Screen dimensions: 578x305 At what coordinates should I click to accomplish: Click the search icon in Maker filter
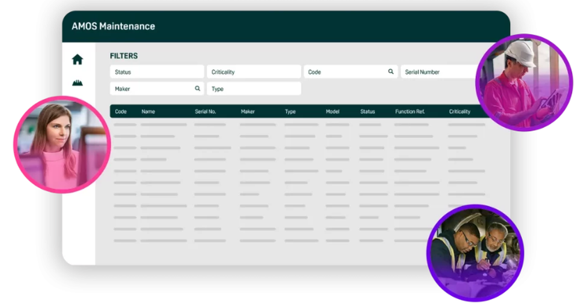[x=198, y=88]
